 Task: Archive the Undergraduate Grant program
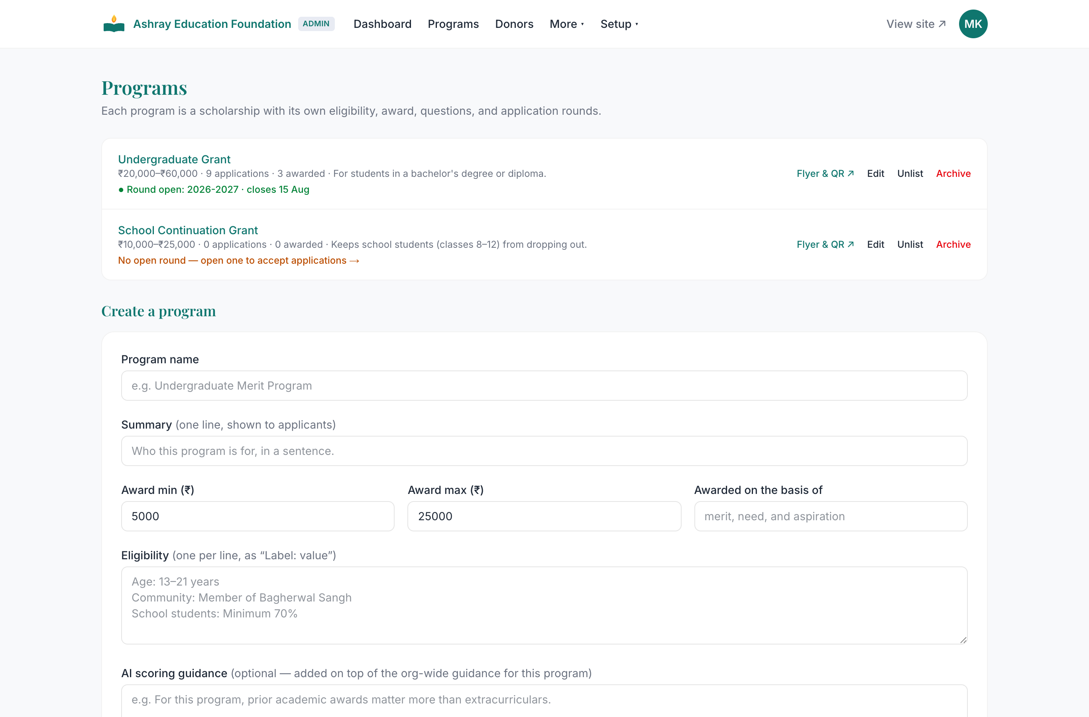coord(953,173)
